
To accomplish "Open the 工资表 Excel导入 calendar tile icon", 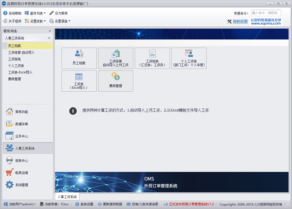I will pyautogui.click(x=79, y=81).
